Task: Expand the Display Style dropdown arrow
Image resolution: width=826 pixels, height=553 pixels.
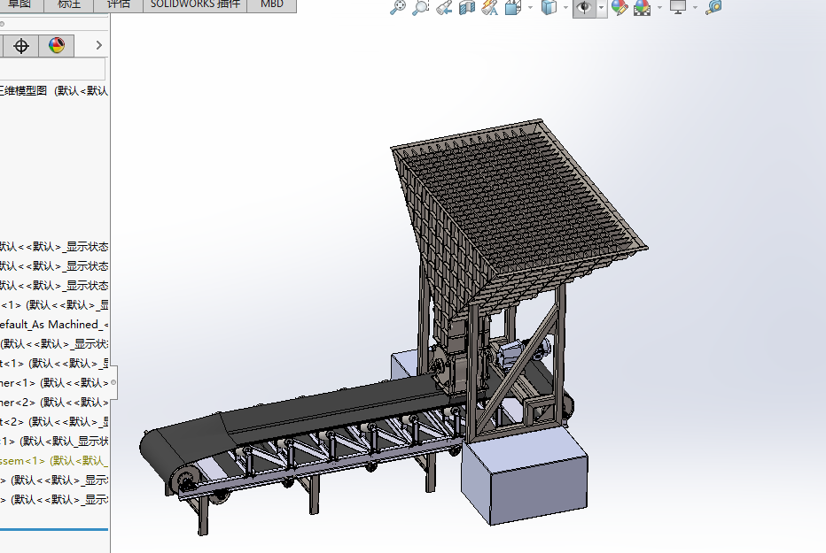Action: pos(566,8)
